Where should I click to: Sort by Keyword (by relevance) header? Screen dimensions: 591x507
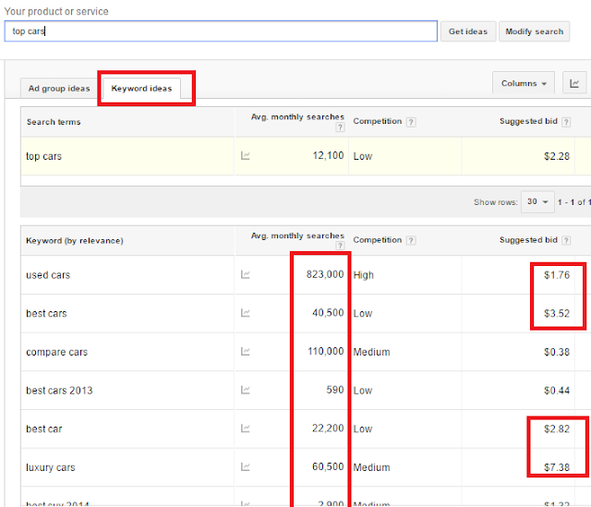coord(75,240)
